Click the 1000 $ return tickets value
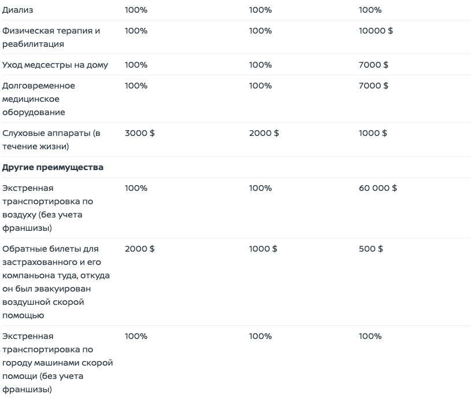The height and width of the screenshot is (398, 471). 263,249
